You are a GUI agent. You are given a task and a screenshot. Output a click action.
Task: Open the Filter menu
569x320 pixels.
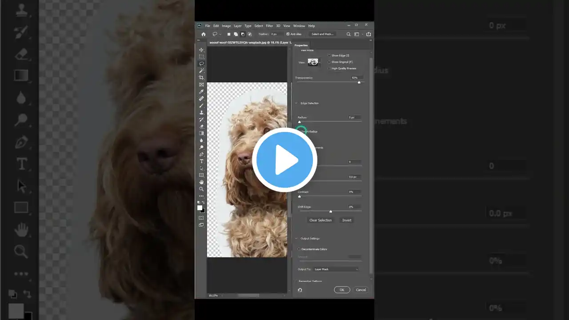tap(269, 26)
